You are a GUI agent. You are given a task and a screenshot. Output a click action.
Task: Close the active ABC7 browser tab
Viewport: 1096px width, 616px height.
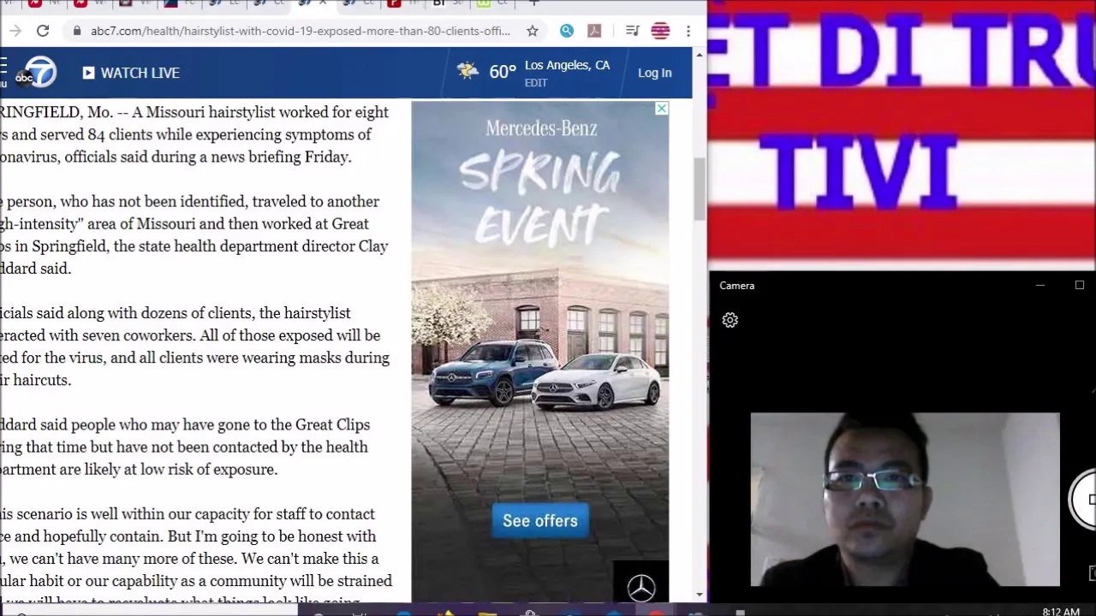coord(323,3)
